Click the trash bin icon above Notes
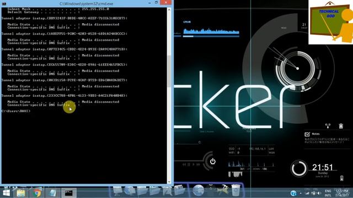353x198 pixels. pos(341,126)
